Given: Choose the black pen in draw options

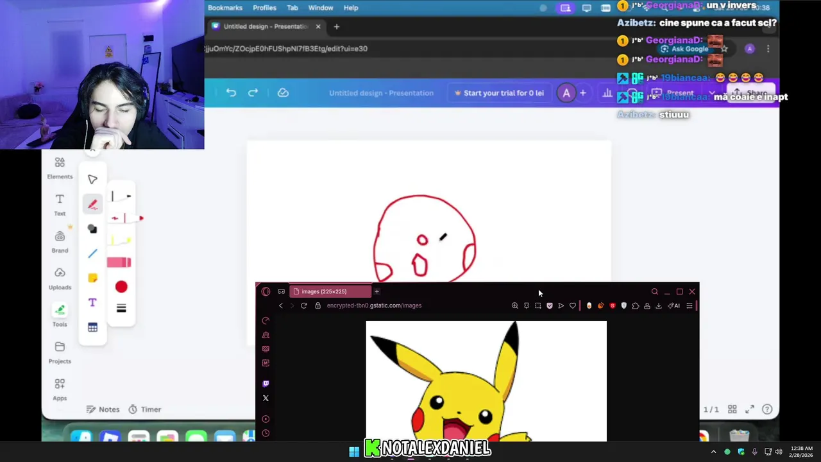Looking at the screenshot, I should click(x=121, y=196).
